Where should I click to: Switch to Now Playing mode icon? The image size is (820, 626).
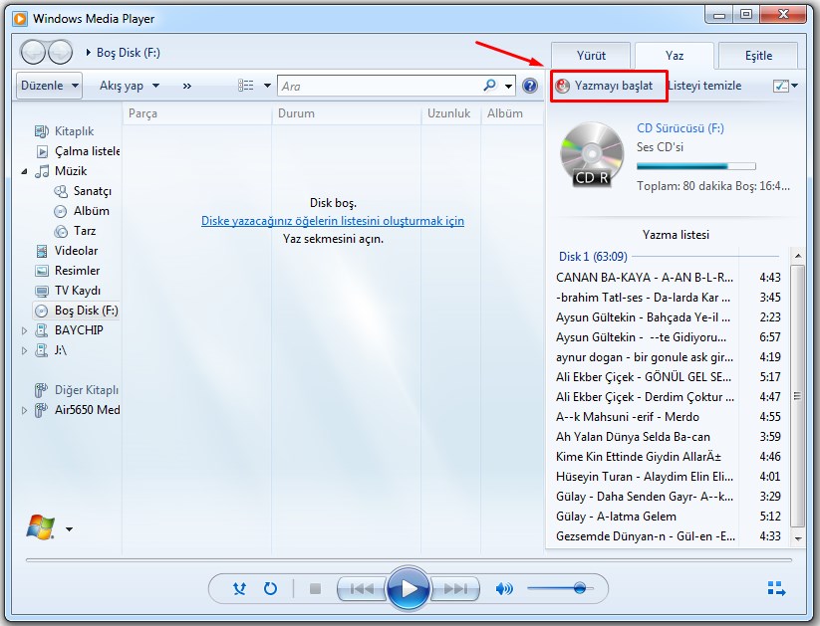click(x=776, y=588)
